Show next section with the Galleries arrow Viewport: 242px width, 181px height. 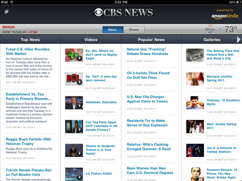[239, 39]
